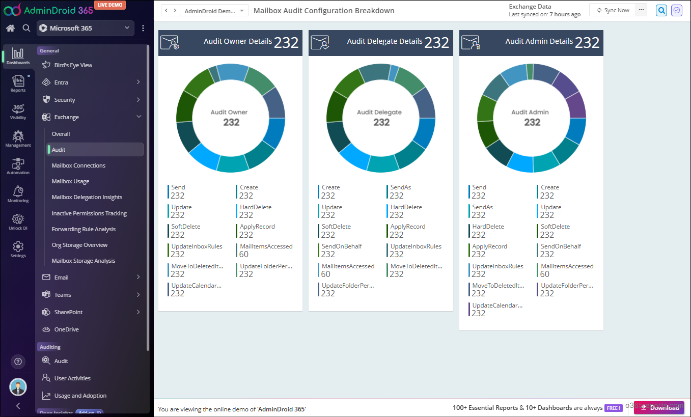Open the Settings gear in the rail
The width and height of the screenshot is (691, 417).
pyautogui.click(x=18, y=249)
